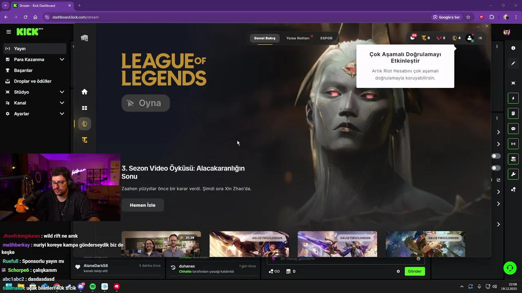Click the Bir mesaj gönderin input
This screenshot has width=522, height=293.
point(346,259)
